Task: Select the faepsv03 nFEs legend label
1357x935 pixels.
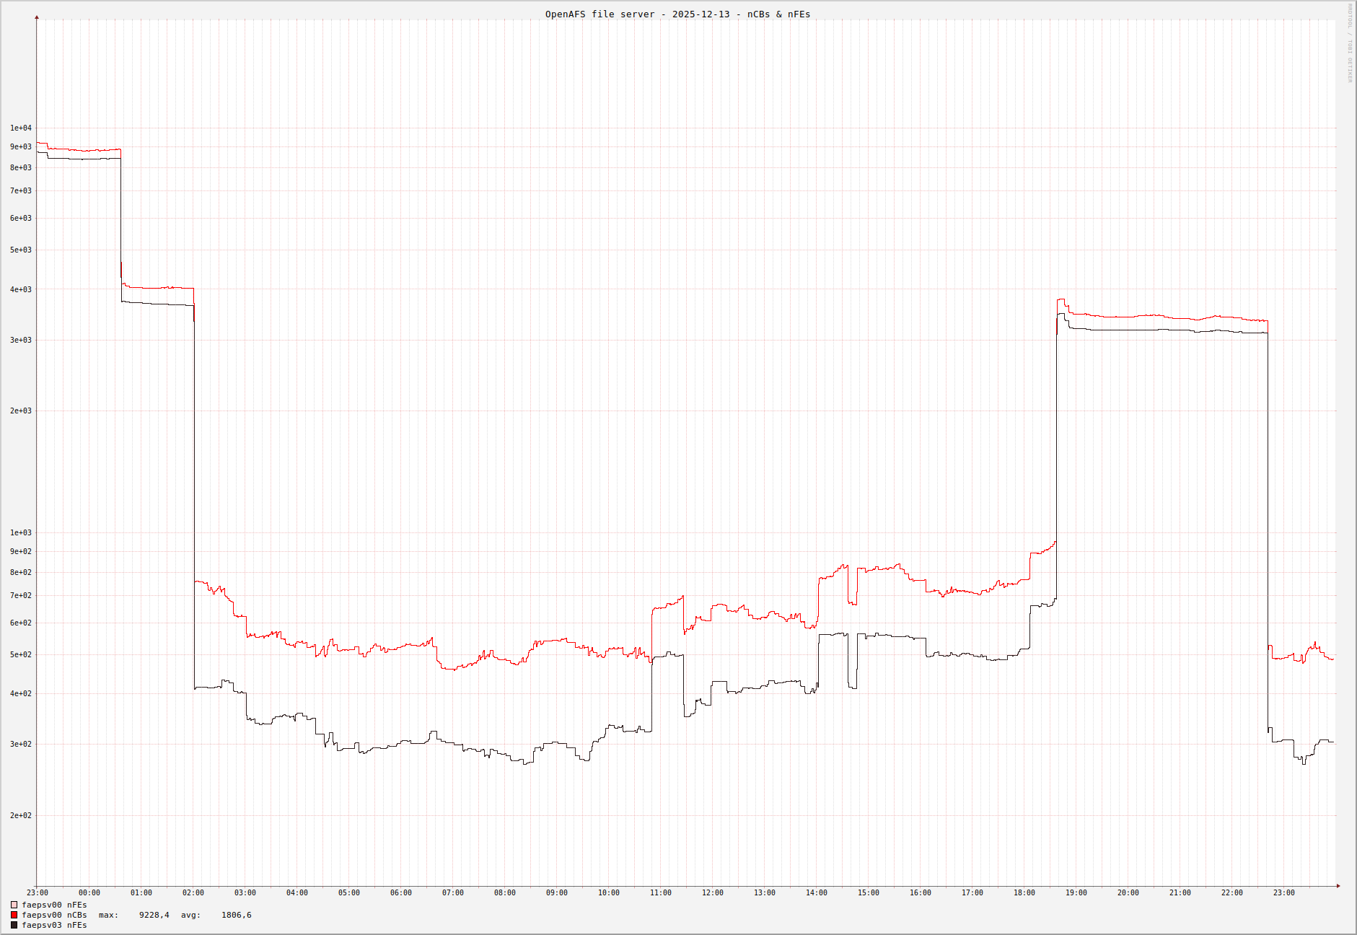Action: coord(54,925)
